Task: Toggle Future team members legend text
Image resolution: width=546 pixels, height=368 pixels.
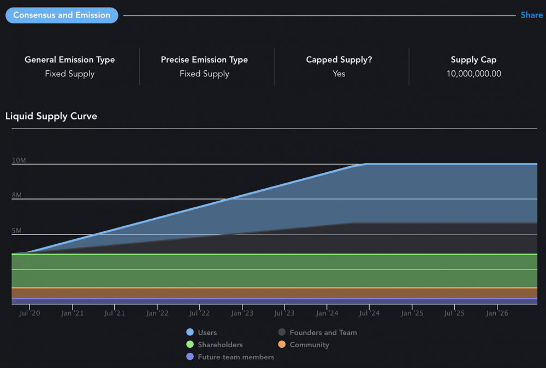Action: pos(236,357)
